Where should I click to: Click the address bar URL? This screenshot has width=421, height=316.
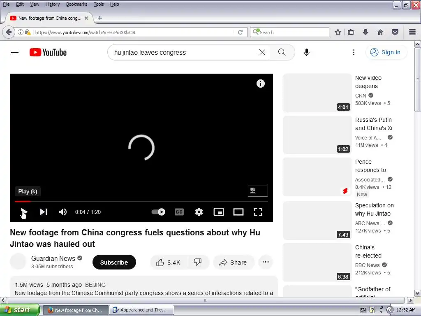coord(133,33)
